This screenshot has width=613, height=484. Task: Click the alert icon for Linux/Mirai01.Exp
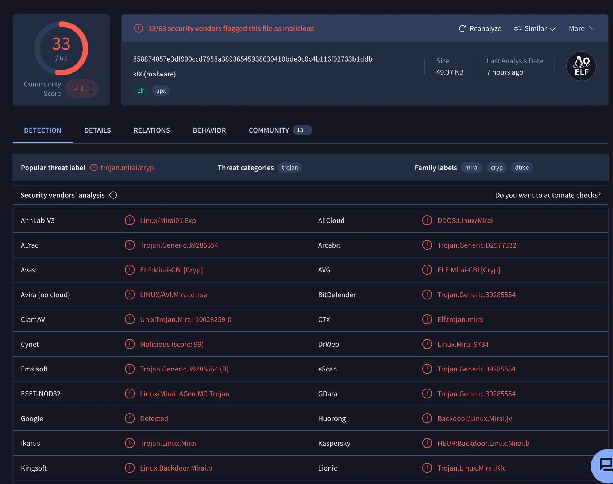130,220
